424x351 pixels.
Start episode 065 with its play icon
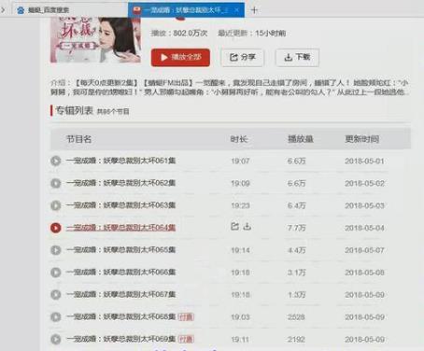[56, 250]
